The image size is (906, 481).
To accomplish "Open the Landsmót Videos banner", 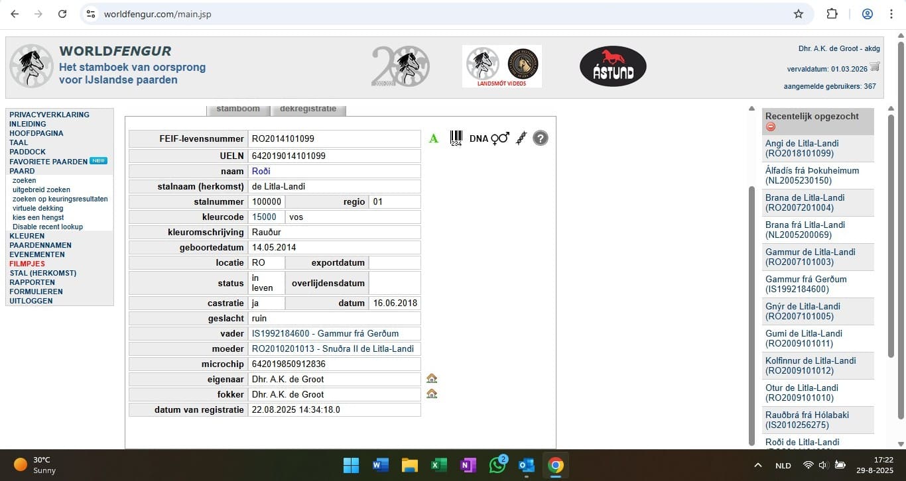I will click(x=502, y=66).
